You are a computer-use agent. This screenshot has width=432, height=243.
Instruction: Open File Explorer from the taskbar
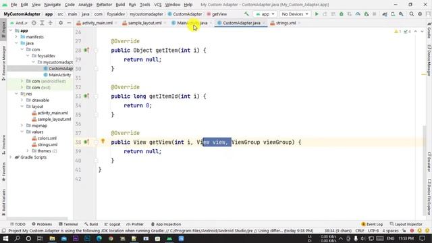tap(52, 238)
